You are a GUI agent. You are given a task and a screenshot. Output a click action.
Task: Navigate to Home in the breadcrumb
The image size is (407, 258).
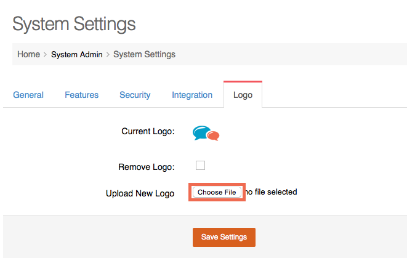click(28, 54)
